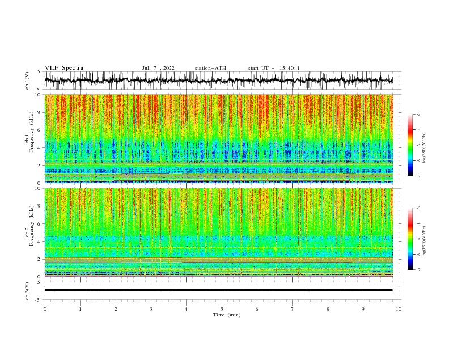Click the 'start UT = 15:40:1' text
This screenshot has width=449, height=347.
[x=274, y=68]
